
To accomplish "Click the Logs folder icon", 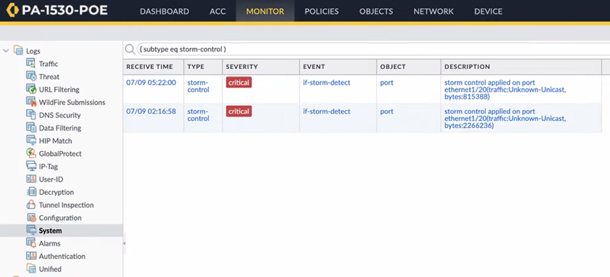I will (x=18, y=51).
